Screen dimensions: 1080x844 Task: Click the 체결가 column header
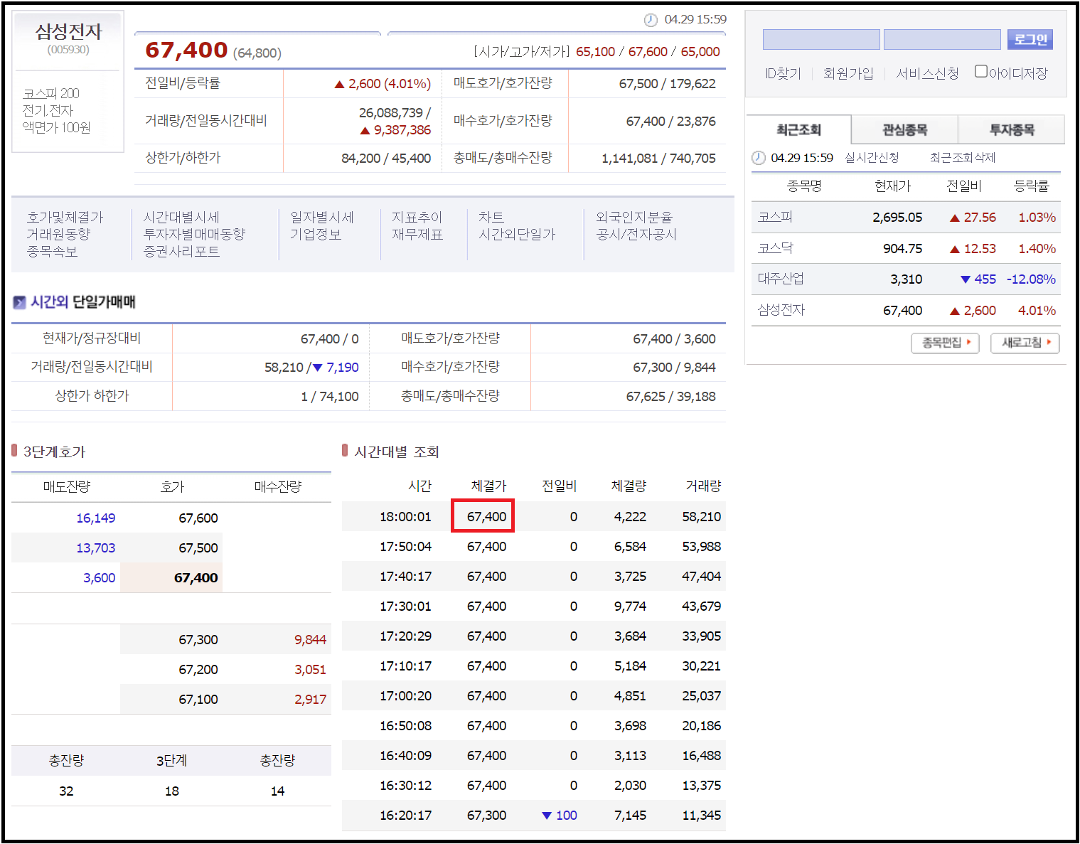click(x=488, y=486)
